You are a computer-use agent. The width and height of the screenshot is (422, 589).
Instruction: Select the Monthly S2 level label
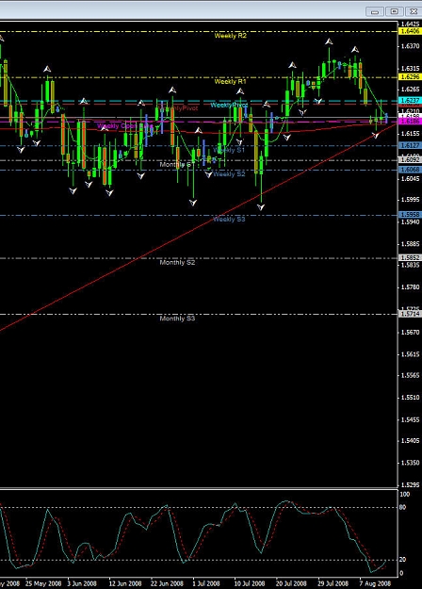(x=177, y=263)
